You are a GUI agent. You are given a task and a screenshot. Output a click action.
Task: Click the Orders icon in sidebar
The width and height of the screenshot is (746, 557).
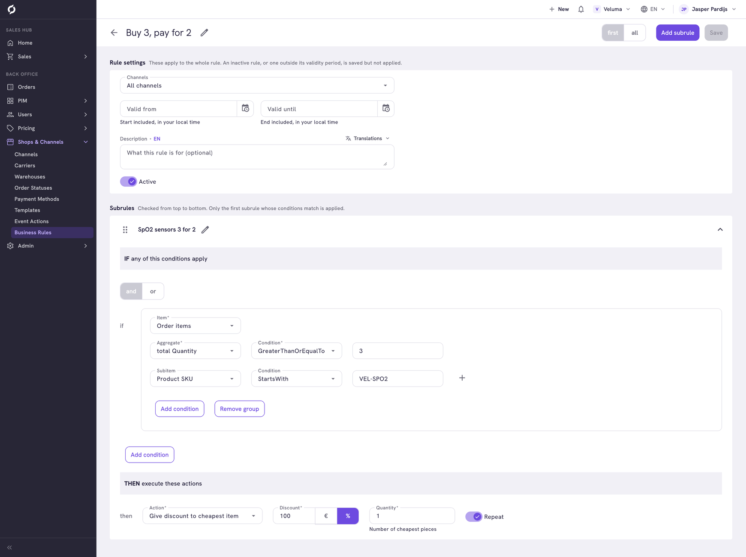(x=10, y=87)
